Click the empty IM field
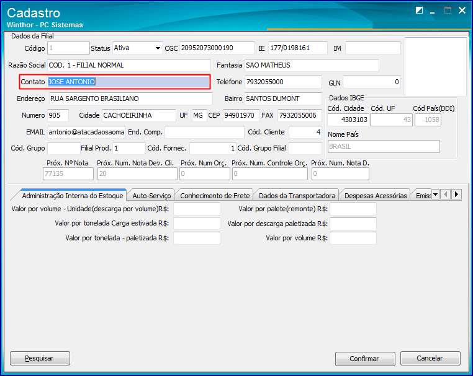The image size is (473, 376). pyautogui.click(x=373, y=48)
